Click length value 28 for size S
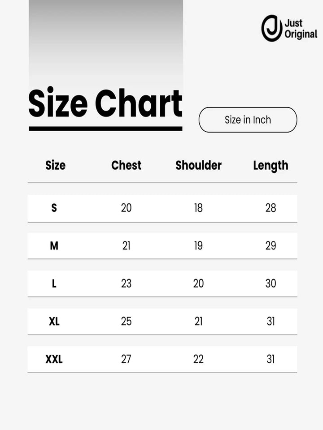This screenshot has height=430, width=323. pyautogui.click(x=271, y=208)
